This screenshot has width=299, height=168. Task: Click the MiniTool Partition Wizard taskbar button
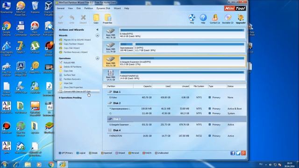[x=63, y=164]
